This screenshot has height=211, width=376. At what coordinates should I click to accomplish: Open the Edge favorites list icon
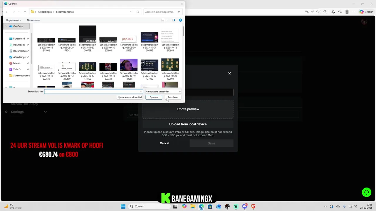coord(340,12)
